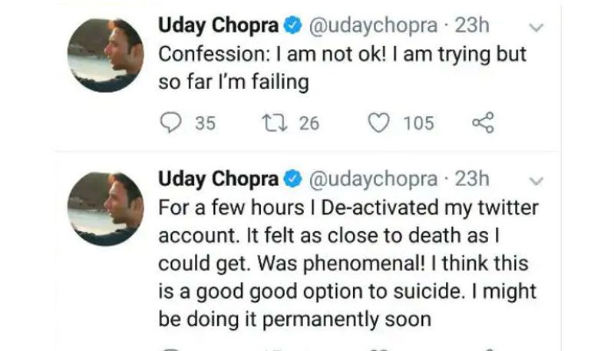Image resolution: width=614 pixels, height=351 pixels.
Task: Open the Uday Chopra name on the Confession tweet
Action: 218,27
